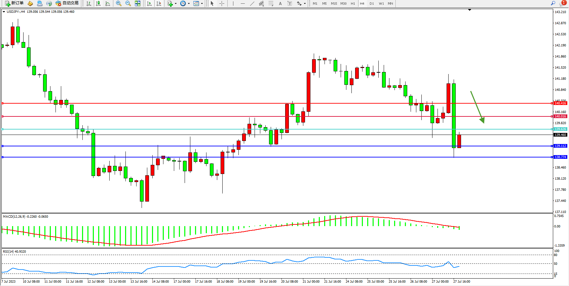Screen dimensions: 569x286
Task: Zoom in on the chart
Action: 119,3
